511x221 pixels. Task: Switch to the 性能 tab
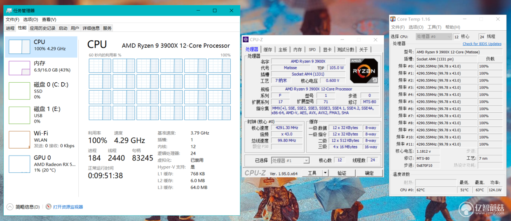22,28
